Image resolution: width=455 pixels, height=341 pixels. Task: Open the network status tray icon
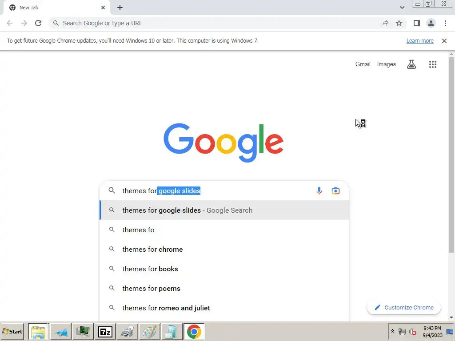402,331
